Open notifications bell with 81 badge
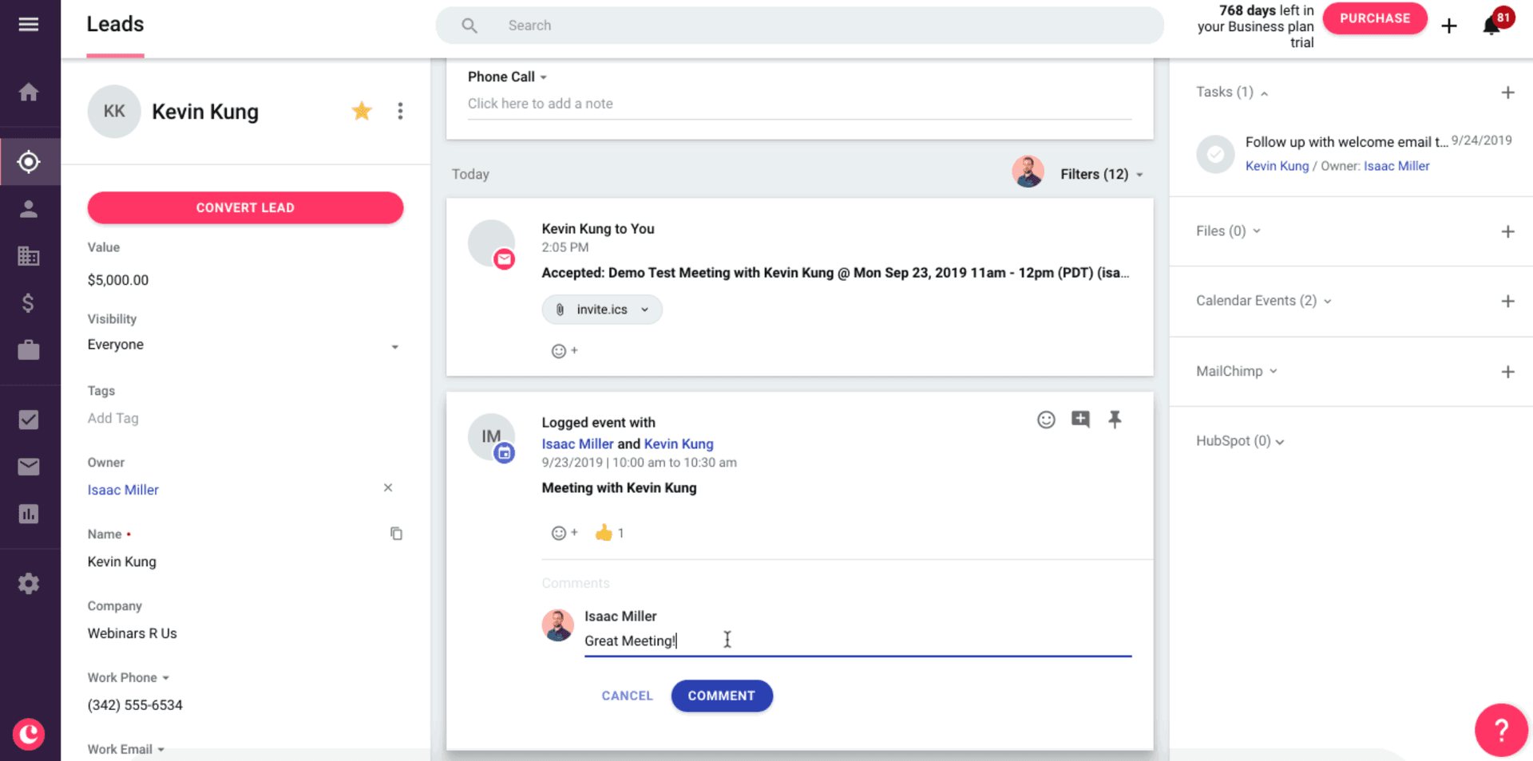This screenshot has width=1533, height=761. 1491,26
